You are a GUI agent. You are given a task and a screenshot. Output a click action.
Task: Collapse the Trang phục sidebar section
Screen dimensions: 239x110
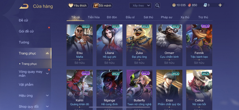(x=47, y=53)
